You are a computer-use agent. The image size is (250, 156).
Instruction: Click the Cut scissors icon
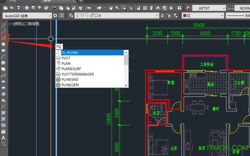click(x=54, y=8)
